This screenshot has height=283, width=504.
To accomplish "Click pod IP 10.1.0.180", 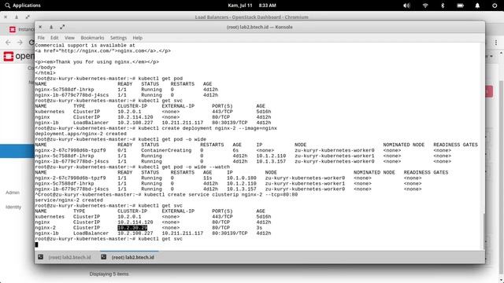I will (242, 178).
